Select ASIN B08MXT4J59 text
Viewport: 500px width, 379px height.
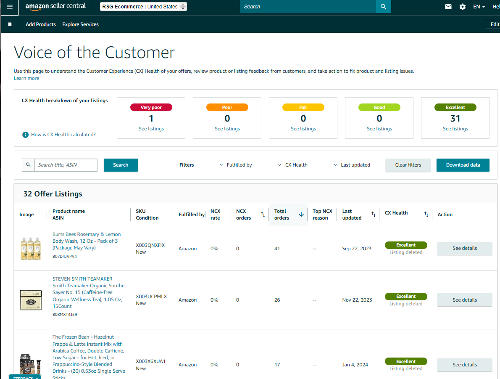pos(65,315)
